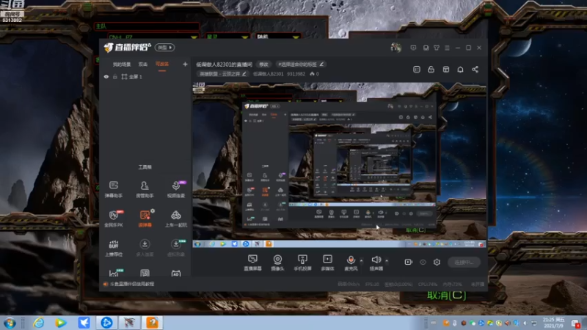The height and width of the screenshot is (330, 587).
Task: Click the start streaming button at bottom right
Action: pos(464,263)
